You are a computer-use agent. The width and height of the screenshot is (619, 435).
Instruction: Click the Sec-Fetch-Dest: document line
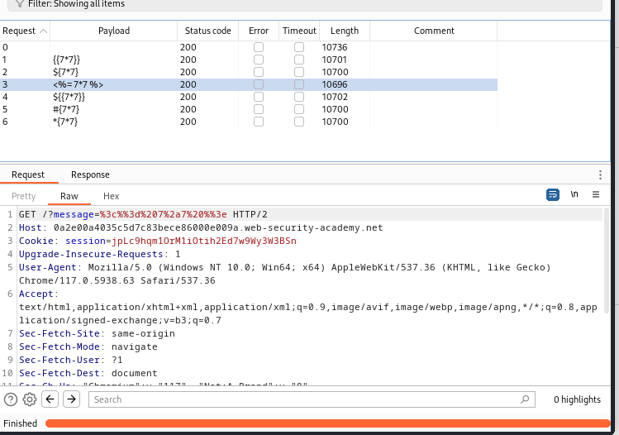point(88,373)
